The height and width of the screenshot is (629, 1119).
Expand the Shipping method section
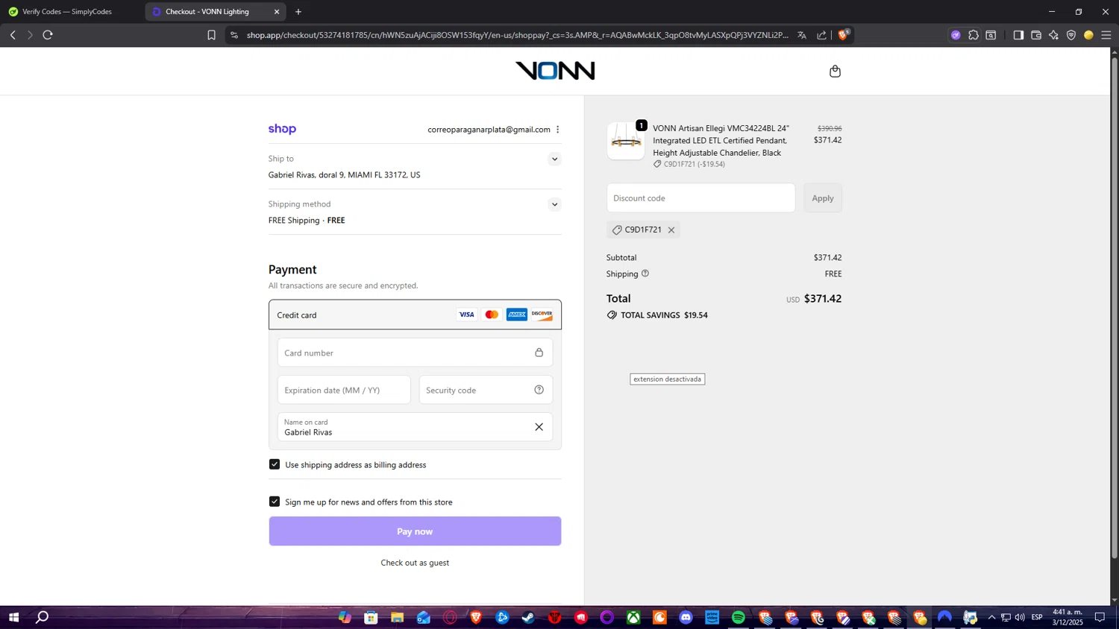[x=554, y=204]
